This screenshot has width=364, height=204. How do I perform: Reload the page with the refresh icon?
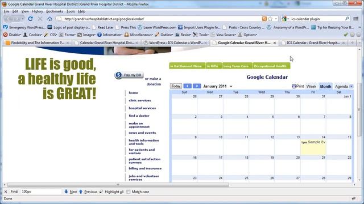30,19
